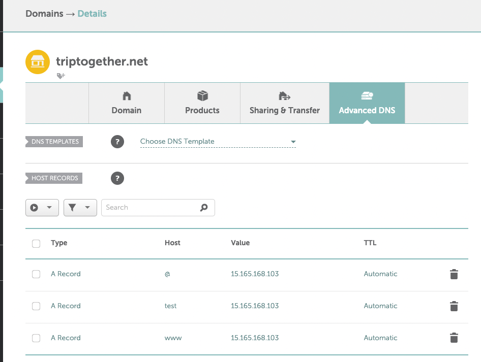Screen dimensions: 481x362
Task: Click the Automatic TTL in the www row
Action: coord(380,338)
